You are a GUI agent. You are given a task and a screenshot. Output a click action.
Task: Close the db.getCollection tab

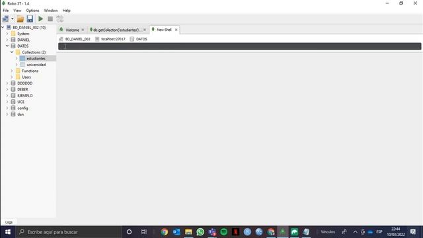[x=145, y=30]
